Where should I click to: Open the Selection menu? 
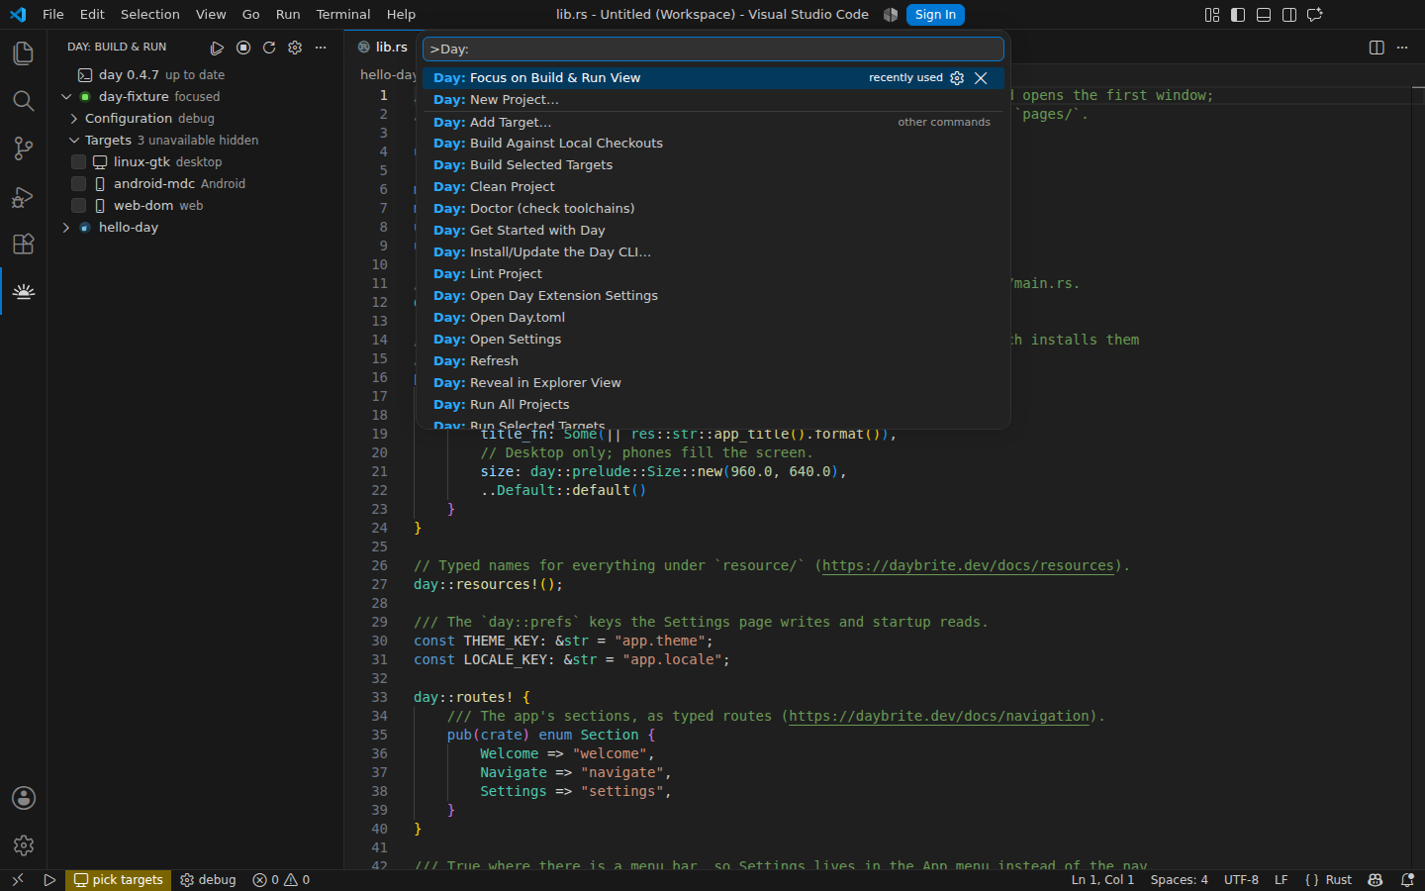(x=150, y=15)
